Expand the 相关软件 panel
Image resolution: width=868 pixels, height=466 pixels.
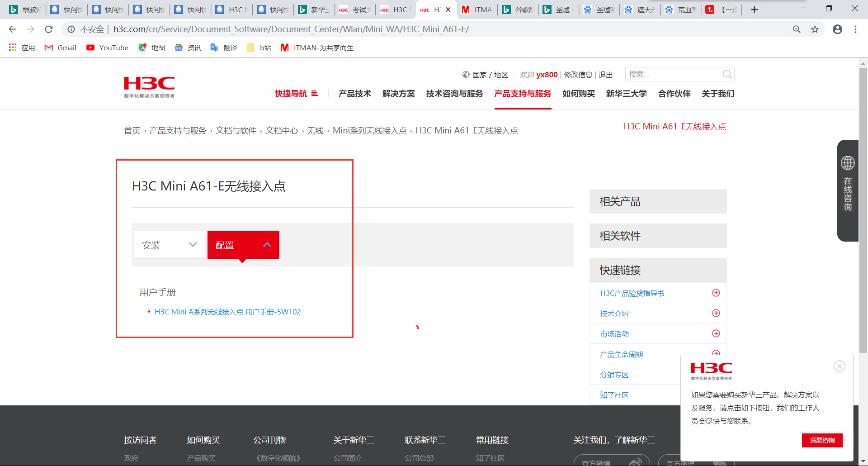click(658, 236)
